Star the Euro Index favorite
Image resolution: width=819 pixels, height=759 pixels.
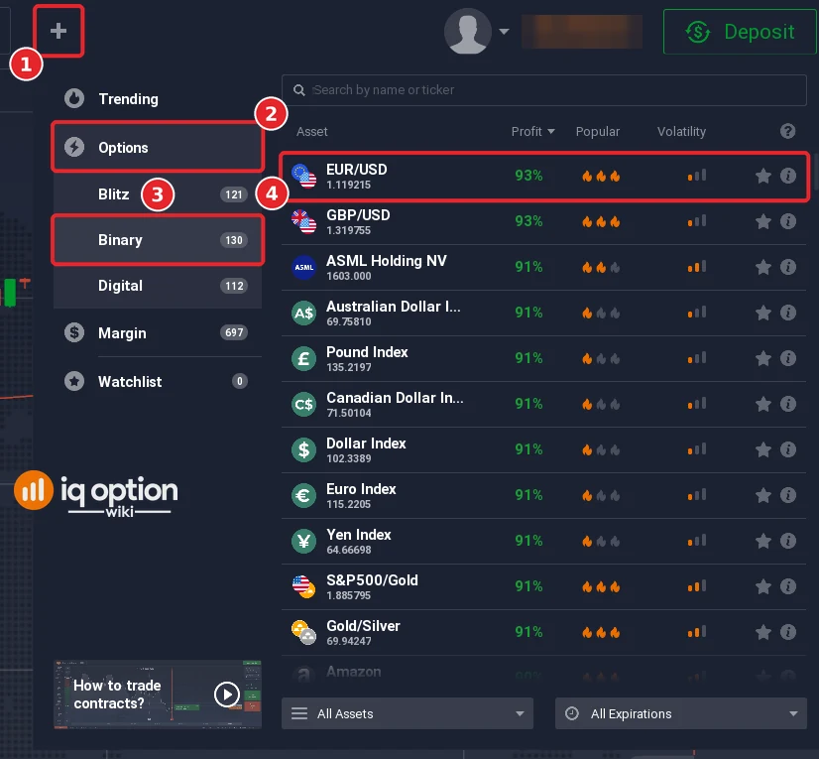763,495
